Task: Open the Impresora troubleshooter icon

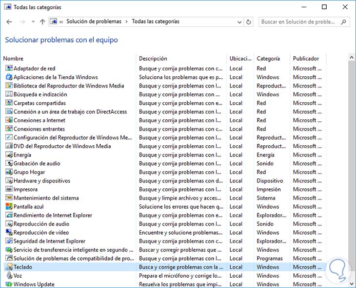Action: tap(9, 189)
